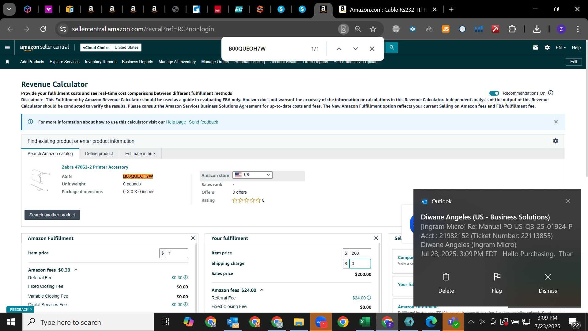
Task: Collapse Amazon fees $0.30 section
Action: [x=76, y=270]
